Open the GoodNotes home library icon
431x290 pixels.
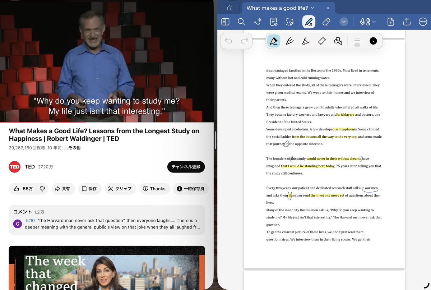(230, 8)
